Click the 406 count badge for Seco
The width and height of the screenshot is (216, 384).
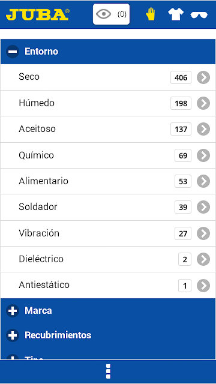point(181,77)
